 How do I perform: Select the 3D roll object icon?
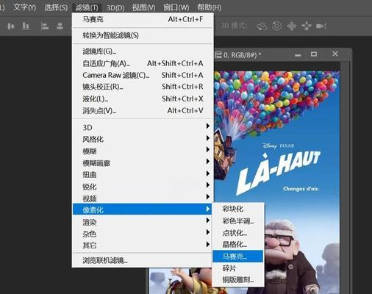click(x=276, y=26)
